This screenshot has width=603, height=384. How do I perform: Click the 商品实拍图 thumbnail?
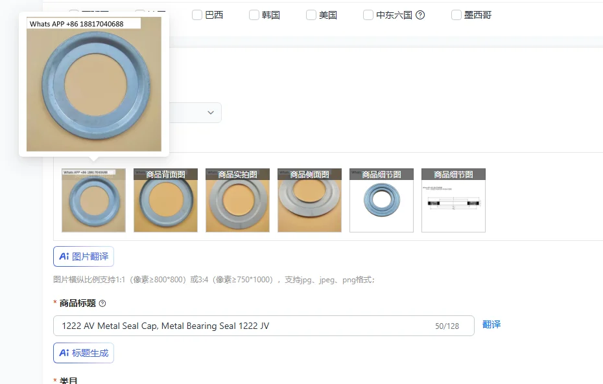point(237,200)
